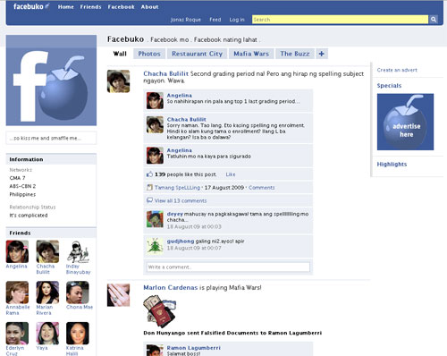The image size is (447, 356).
Task: Click View all 13 comments
Action: click(181, 200)
